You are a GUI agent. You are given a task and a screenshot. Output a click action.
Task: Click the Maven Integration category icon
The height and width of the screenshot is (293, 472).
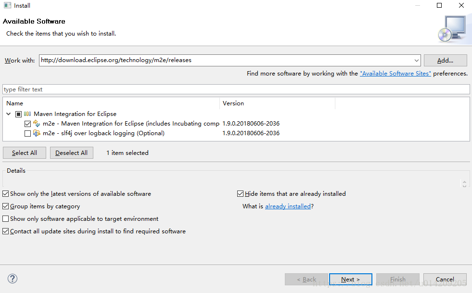27,114
